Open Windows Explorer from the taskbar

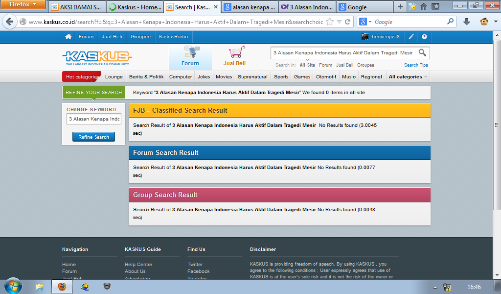click(x=39, y=287)
